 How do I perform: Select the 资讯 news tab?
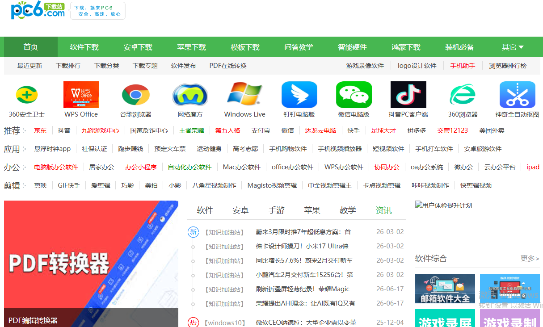tap(384, 210)
